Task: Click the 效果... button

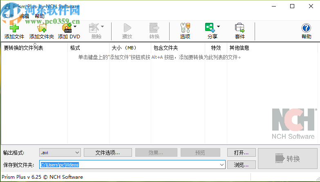Action: 156,153
